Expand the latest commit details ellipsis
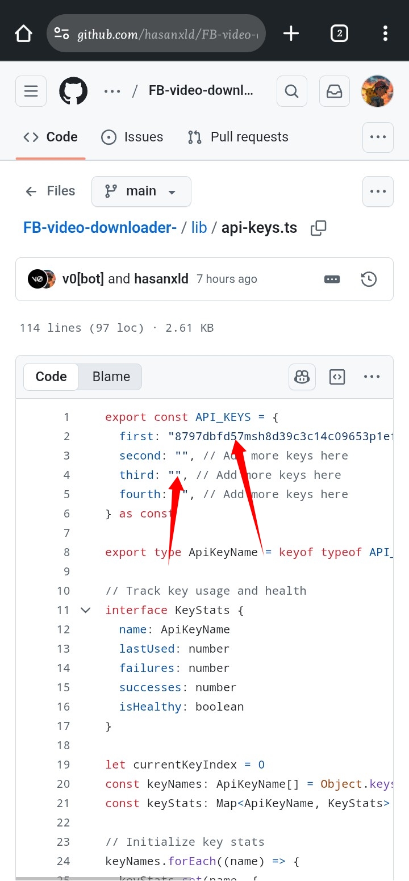This screenshot has width=409, height=881. coord(332,279)
